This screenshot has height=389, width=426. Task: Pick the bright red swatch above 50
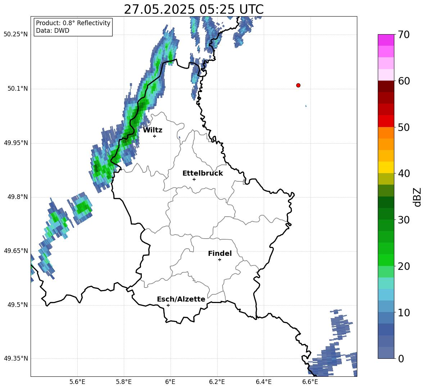(x=386, y=121)
